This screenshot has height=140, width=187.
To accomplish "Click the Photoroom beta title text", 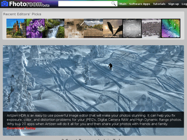I will coord(29,4).
